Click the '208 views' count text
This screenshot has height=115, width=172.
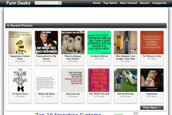(x=99, y=59)
